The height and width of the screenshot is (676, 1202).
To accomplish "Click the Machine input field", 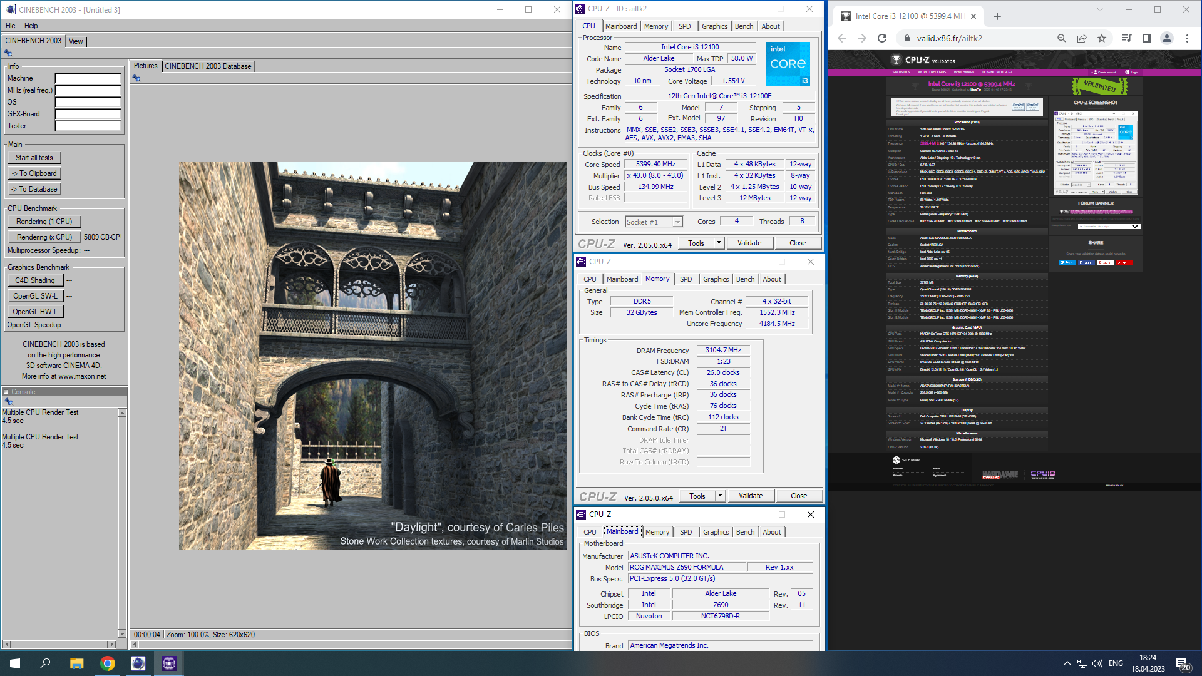I will click(x=88, y=78).
